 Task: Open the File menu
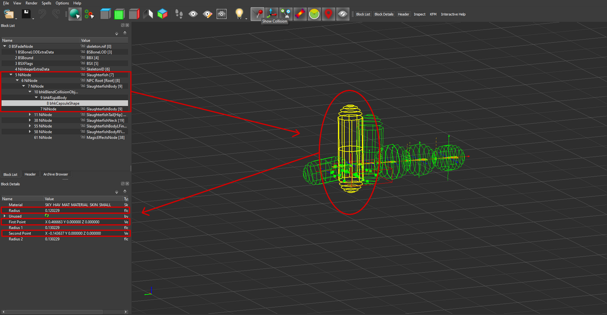coord(6,3)
